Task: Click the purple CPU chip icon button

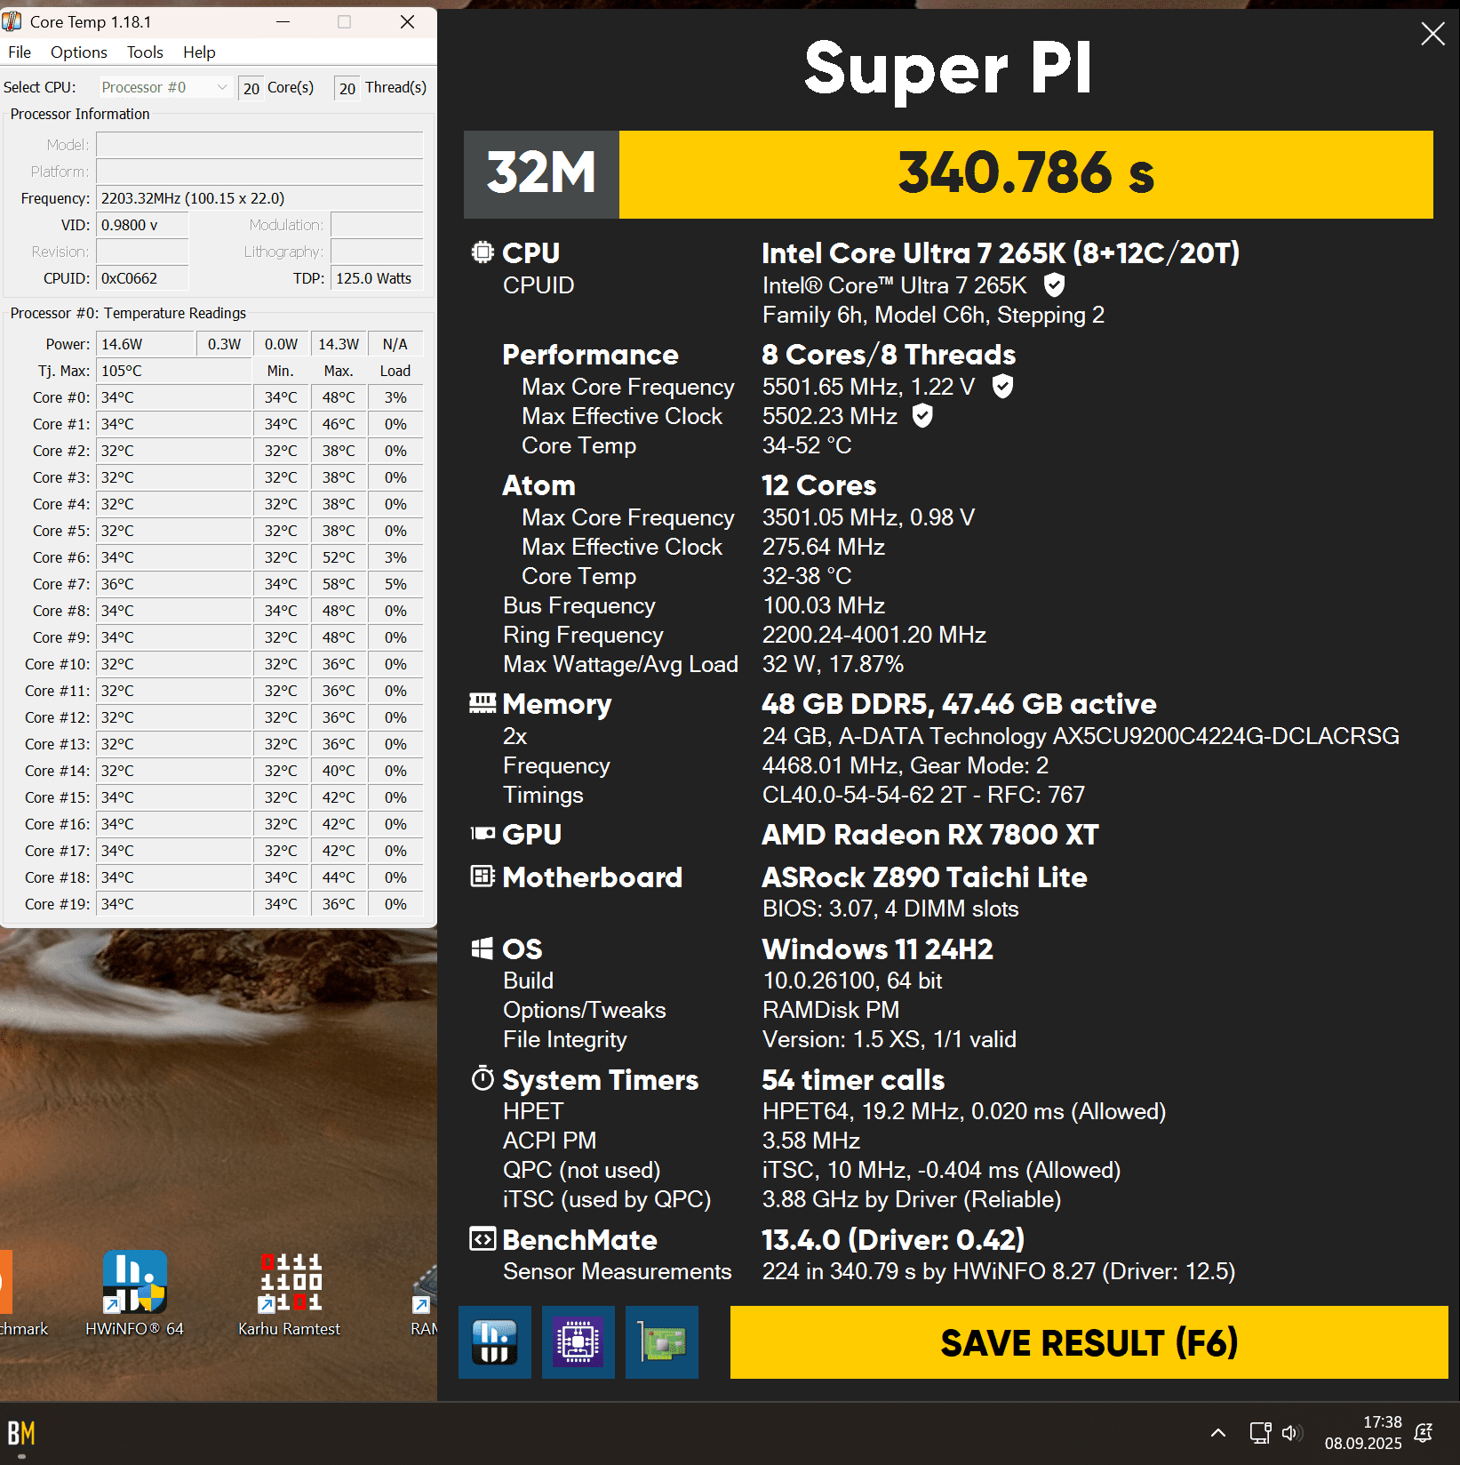Action: (x=578, y=1342)
